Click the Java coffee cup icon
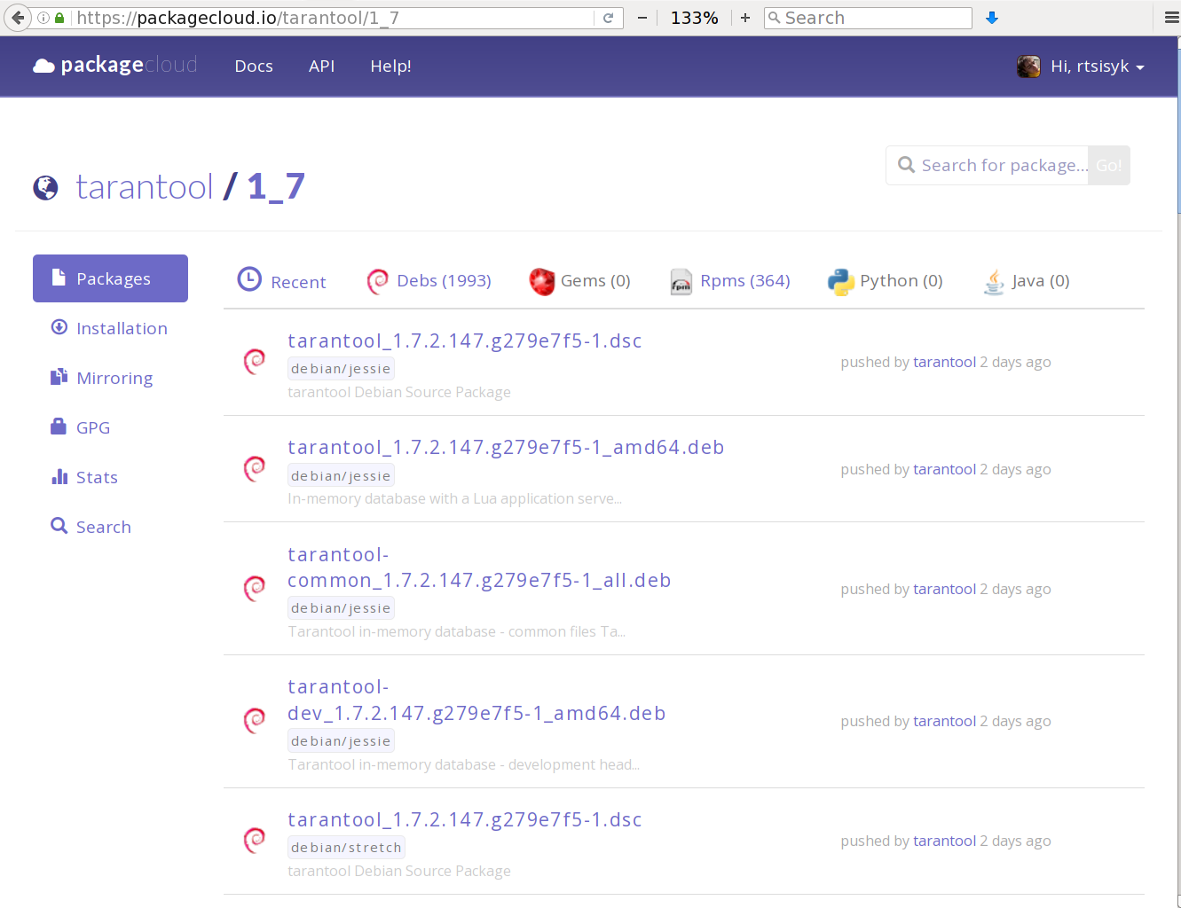 click(x=994, y=281)
